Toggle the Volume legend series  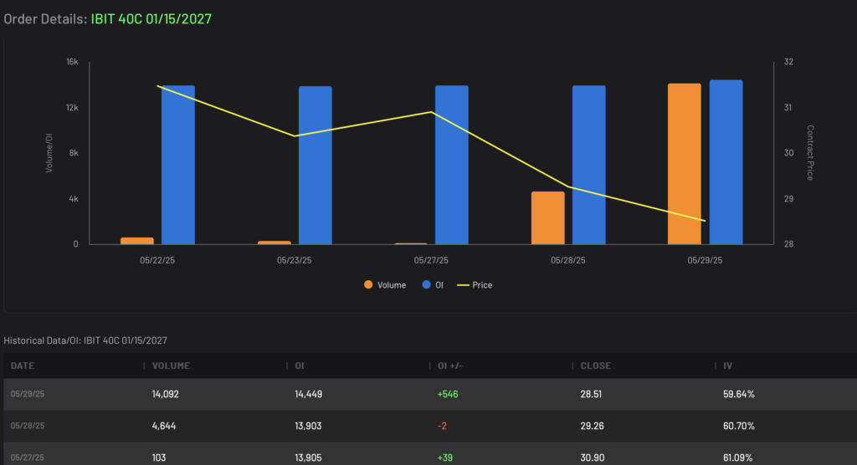pos(385,284)
